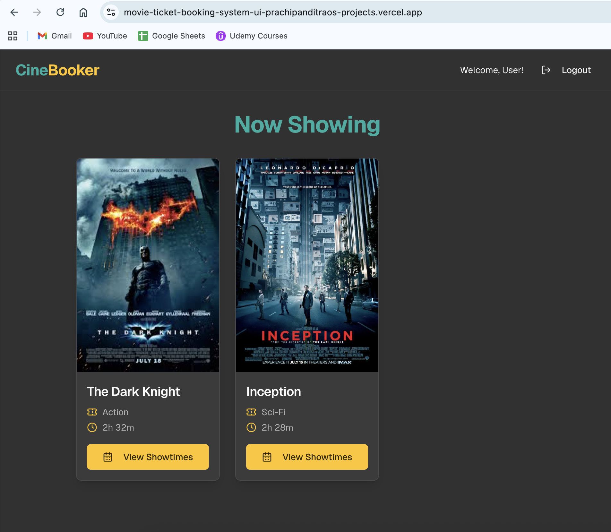The height and width of the screenshot is (532, 611).
Task: View Showtimes for The Dark Knight
Action: pos(148,457)
